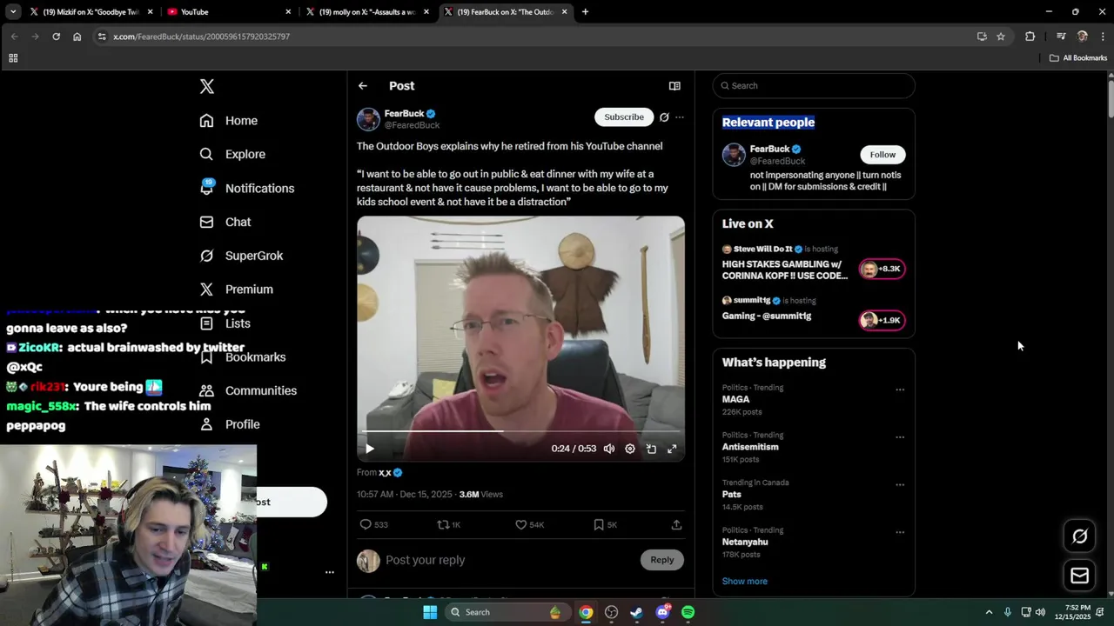
Task: Go back using the Post arrow
Action: pos(363,86)
